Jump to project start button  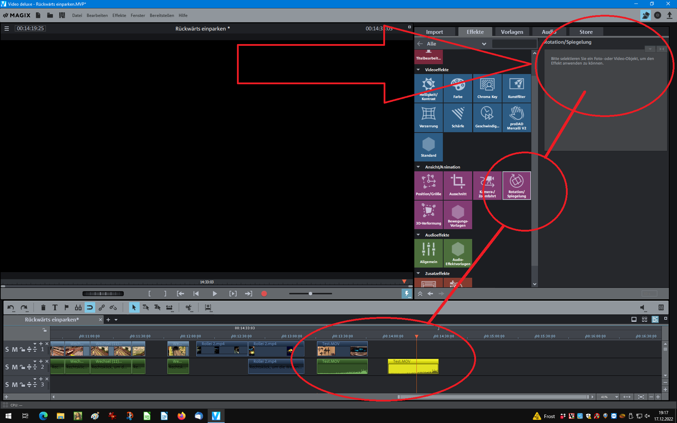click(196, 294)
